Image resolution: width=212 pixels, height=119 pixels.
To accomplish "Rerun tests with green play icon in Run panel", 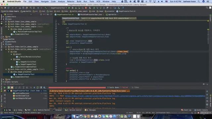I will tap(5, 88).
